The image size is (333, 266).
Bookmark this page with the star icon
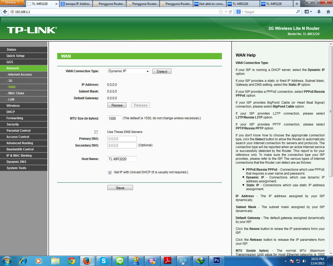(221, 12)
